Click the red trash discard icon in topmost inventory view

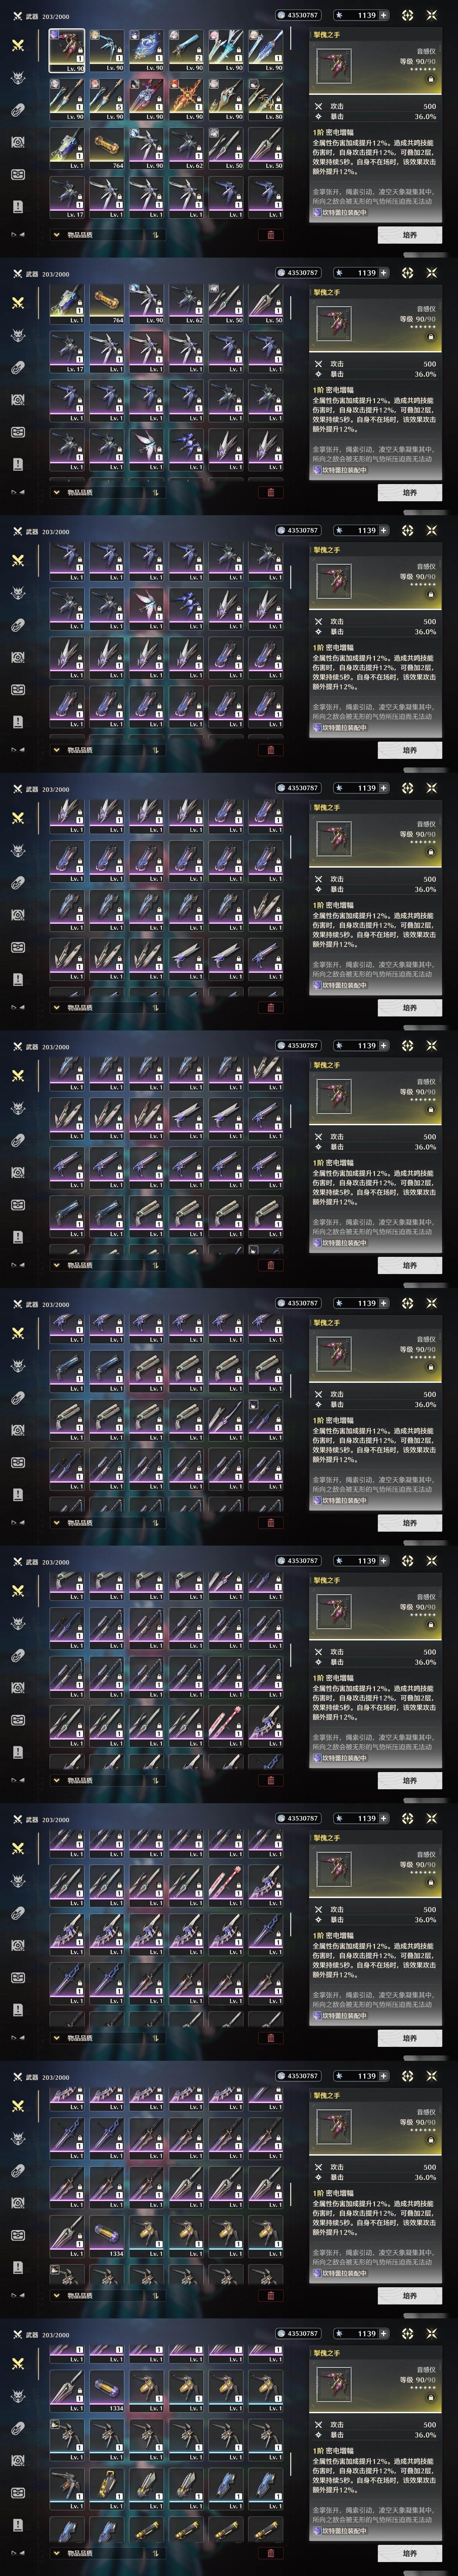point(270,235)
